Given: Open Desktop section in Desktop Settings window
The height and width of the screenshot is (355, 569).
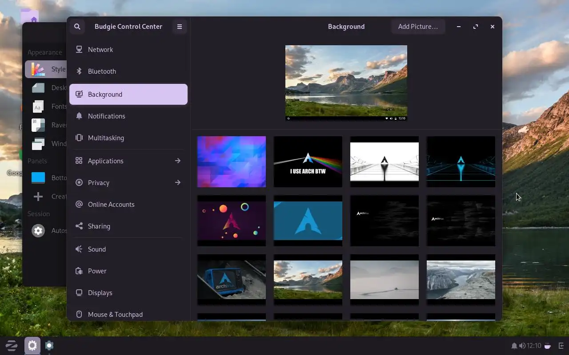Looking at the screenshot, I should [46, 88].
